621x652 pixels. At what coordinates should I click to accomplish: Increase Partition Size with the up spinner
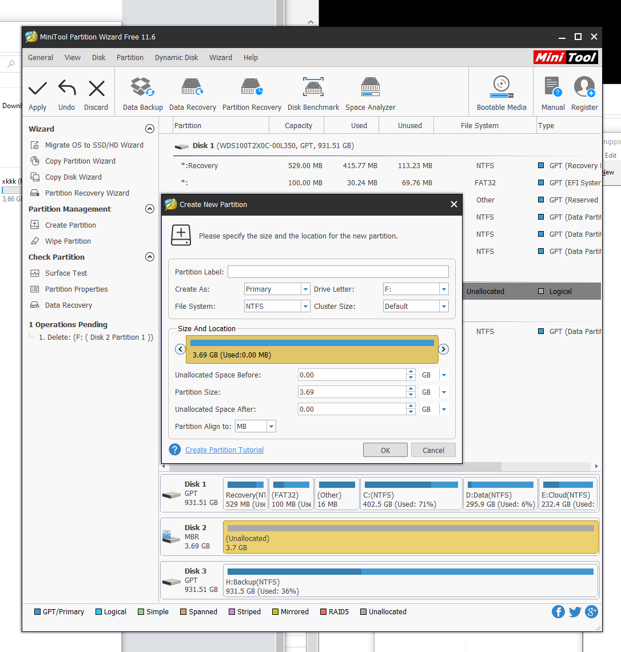pos(411,389)
